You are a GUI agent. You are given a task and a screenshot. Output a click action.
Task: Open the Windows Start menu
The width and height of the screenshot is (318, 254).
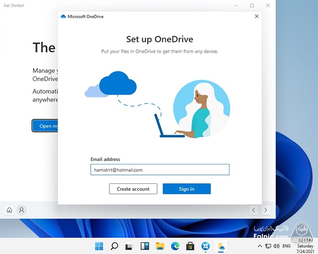pyautogui.click(x=99, y=246)
